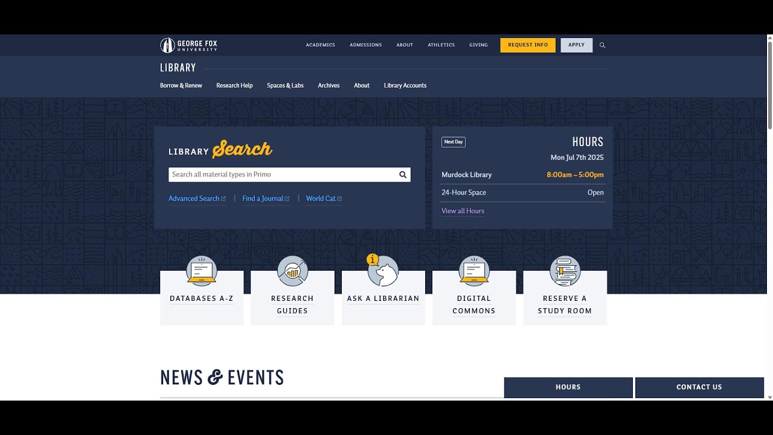Click the page vertical scrollbar thumb

769,85
